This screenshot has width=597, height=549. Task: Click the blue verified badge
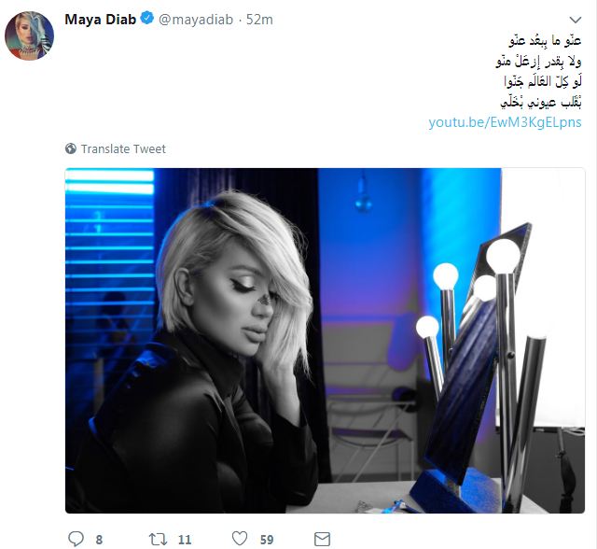pyautogui.click(x=147, y=19)
